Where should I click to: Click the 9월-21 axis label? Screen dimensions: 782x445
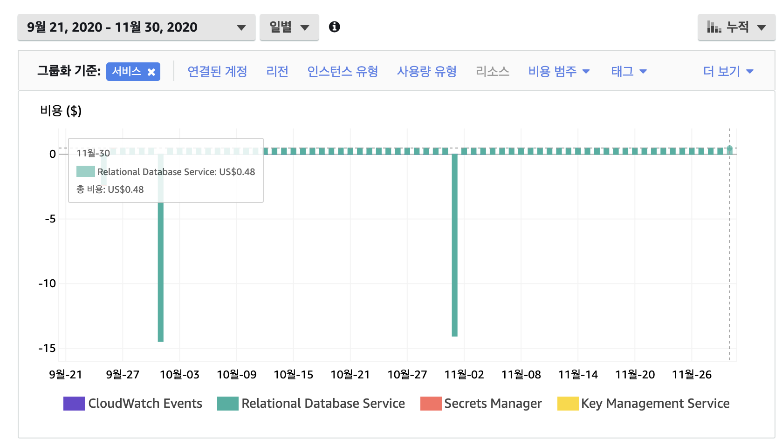pyautogui.click(x=66, y=375)
